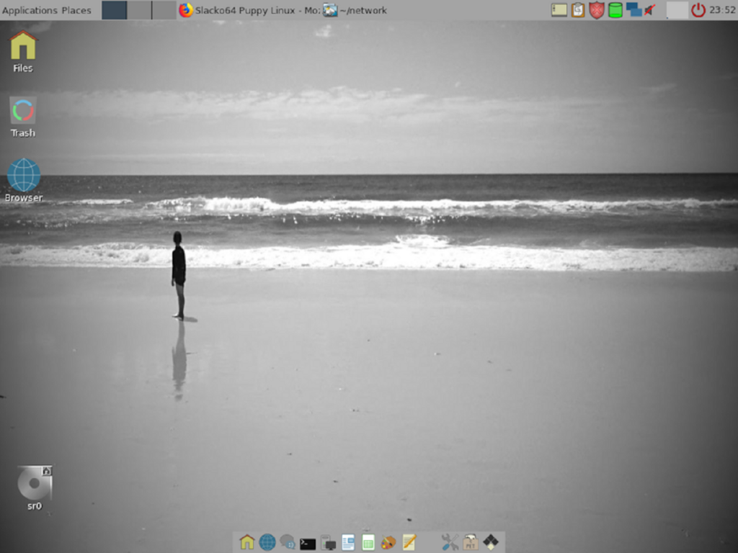Open a terminal from the bottom taskbar
This screenshot has width=738, height=553.
[x=307, y=542]
